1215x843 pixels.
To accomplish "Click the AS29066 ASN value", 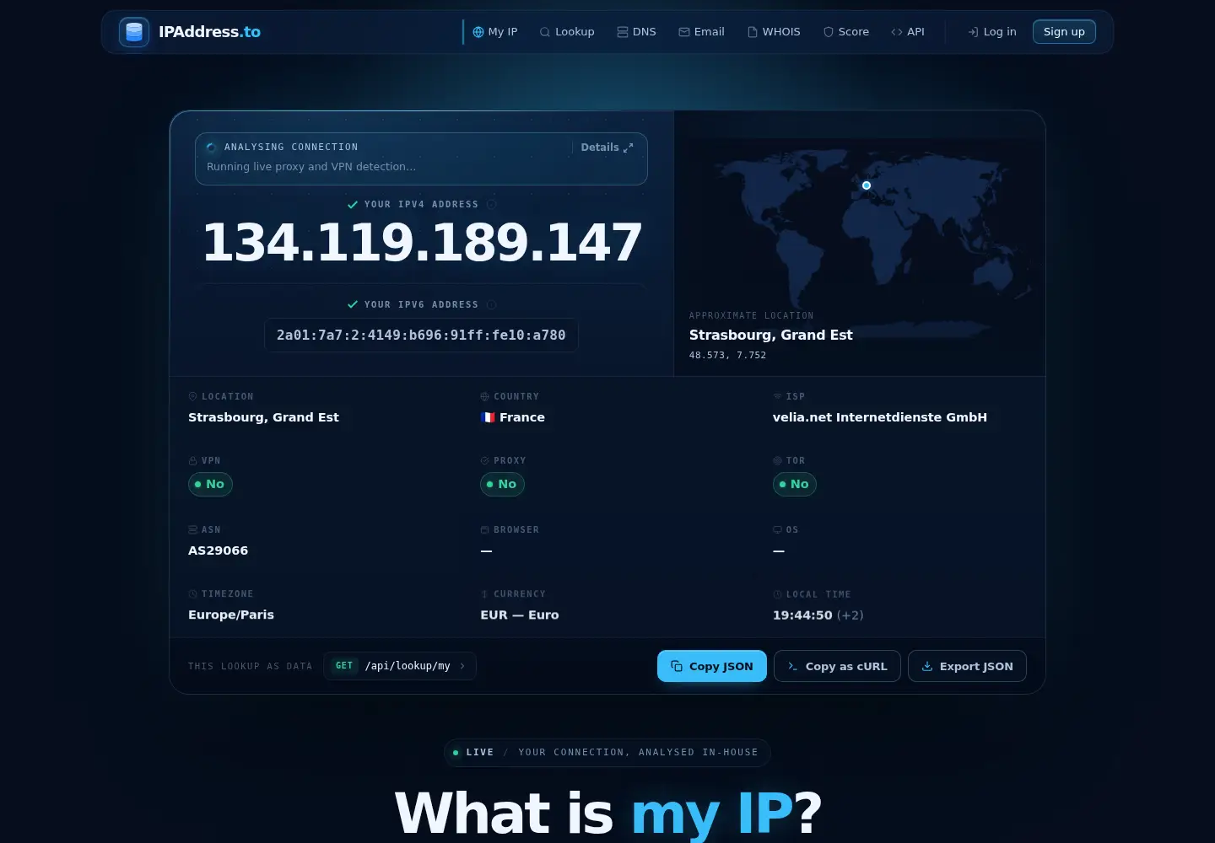I will coord(219,550).
